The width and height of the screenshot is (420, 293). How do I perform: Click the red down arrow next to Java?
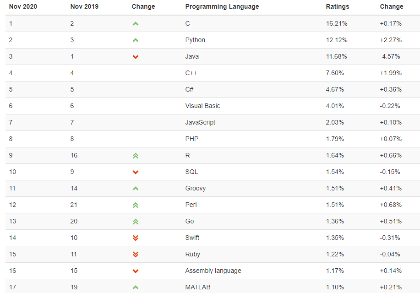[x=136, y=57]
